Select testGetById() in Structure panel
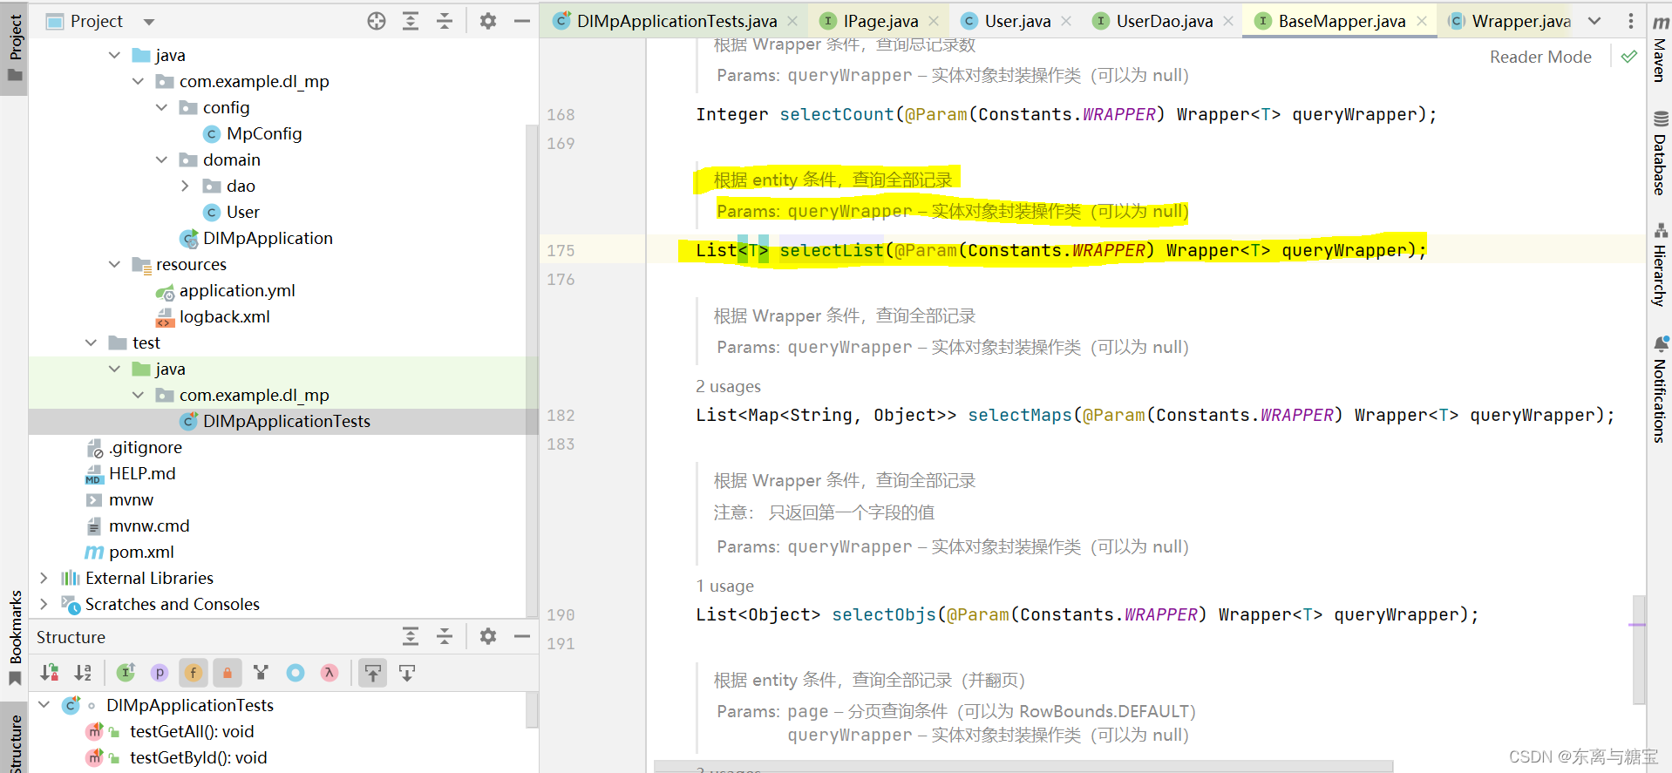 pos(199,757)
